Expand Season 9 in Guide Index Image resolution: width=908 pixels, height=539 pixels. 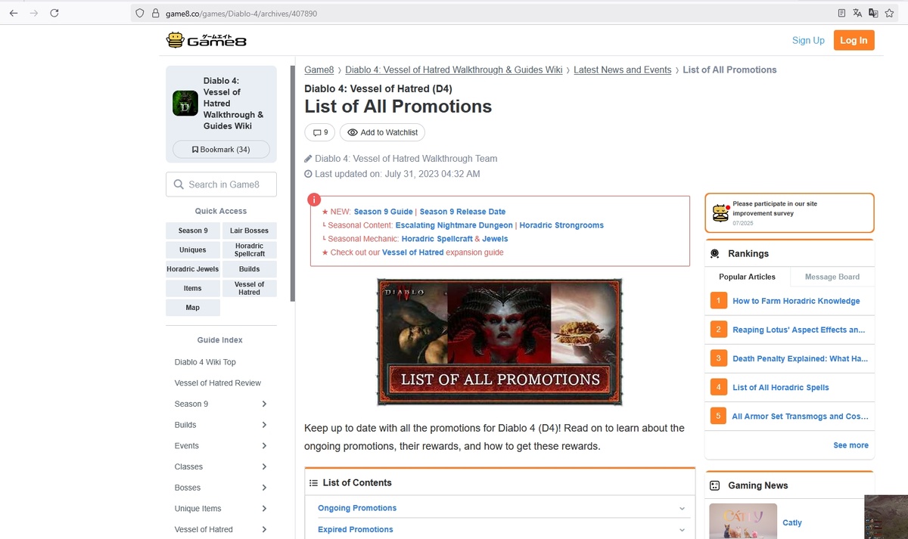264,404
